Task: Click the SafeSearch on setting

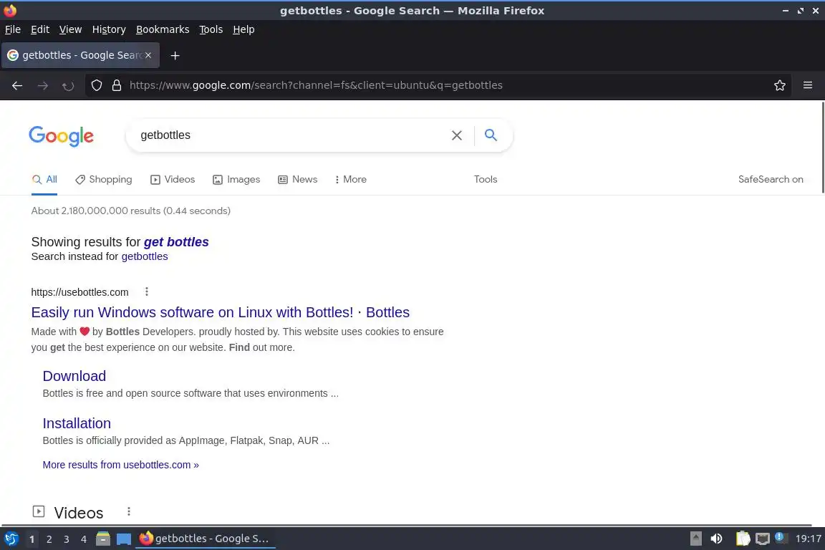Action: point(771,180)
